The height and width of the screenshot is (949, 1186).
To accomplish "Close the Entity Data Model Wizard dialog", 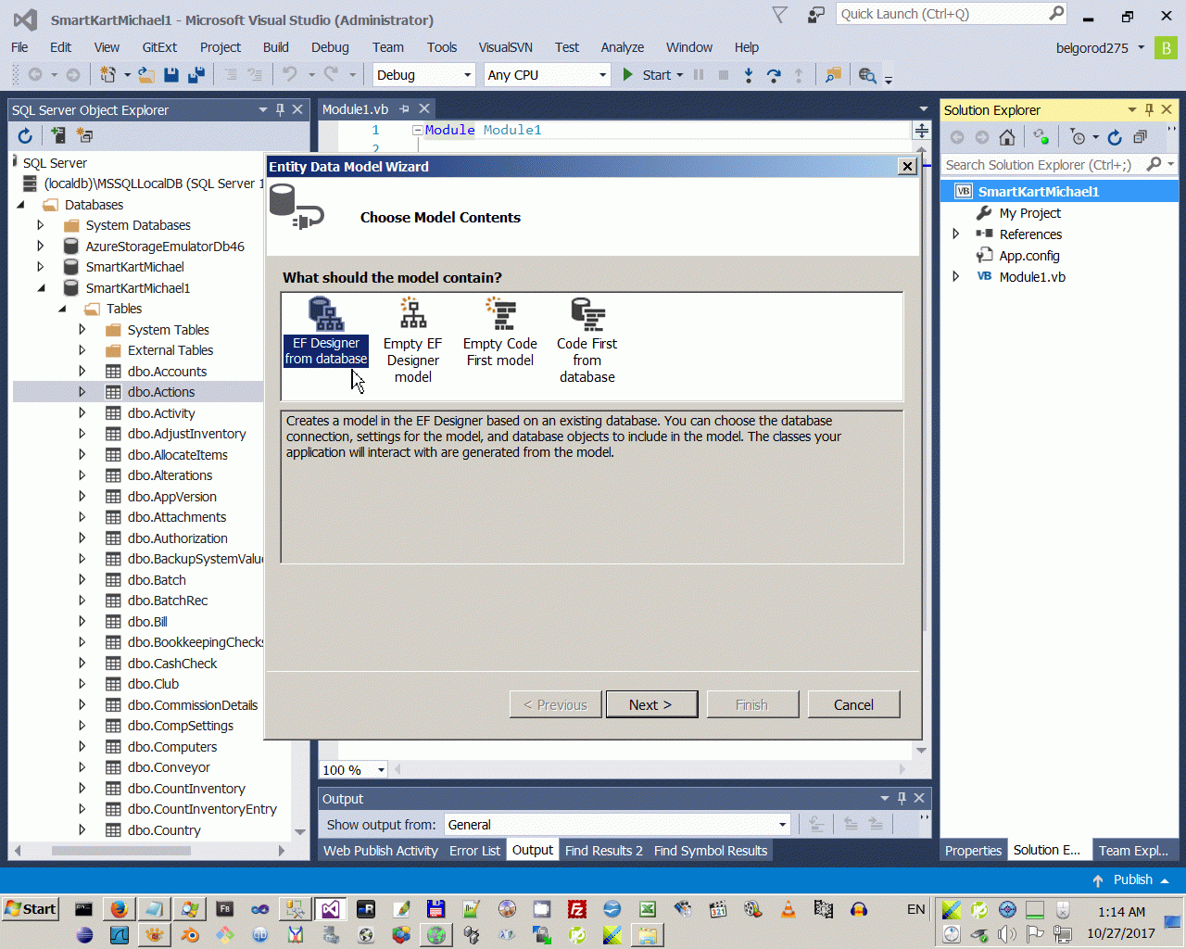I will (908, 167).
